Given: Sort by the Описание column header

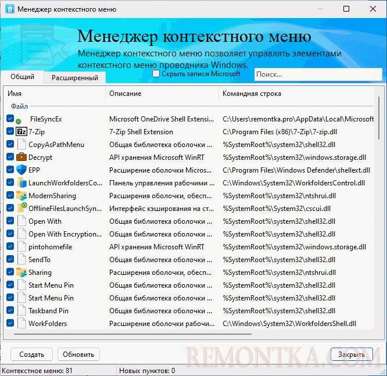Looking at the screenshot, I should tap(162, 94).
